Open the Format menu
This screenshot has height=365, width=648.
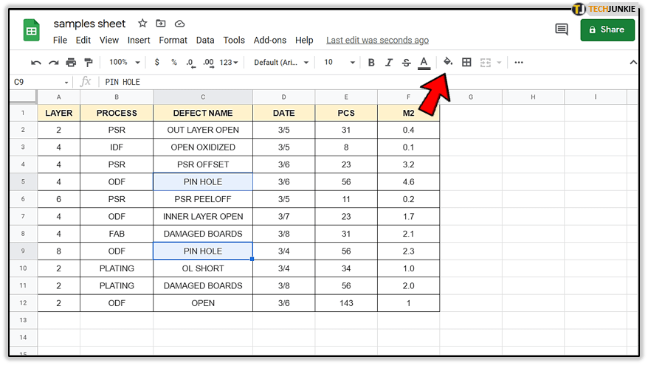click(173, 41)
